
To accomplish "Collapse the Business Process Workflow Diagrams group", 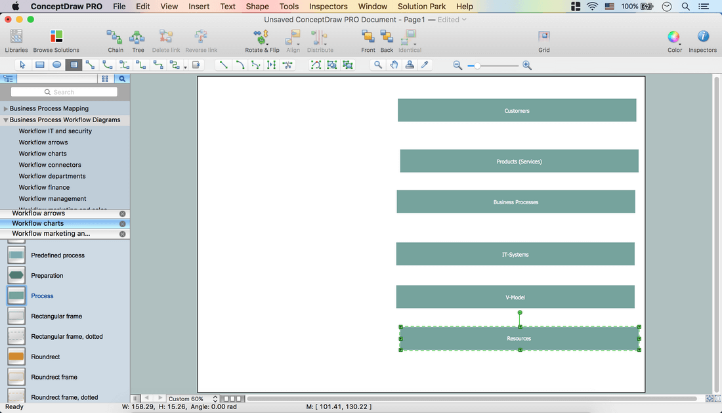I will tap(6, 120).
